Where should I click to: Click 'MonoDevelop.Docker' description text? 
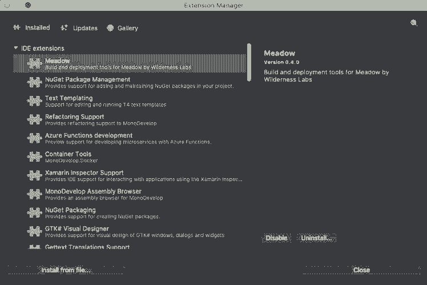[71, 160]
